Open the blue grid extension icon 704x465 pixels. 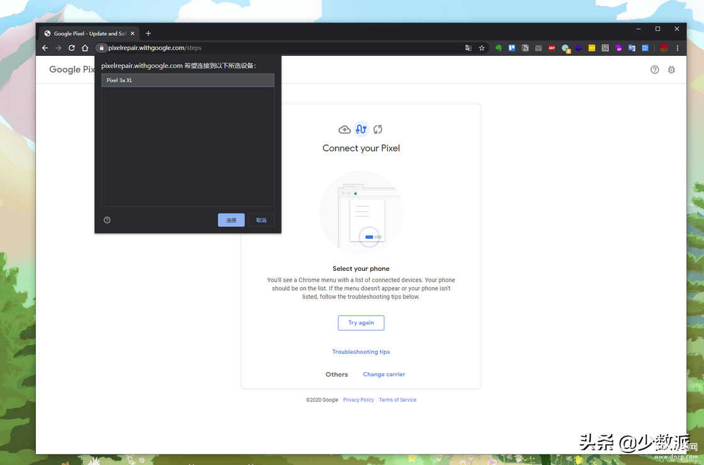[645, 48]
